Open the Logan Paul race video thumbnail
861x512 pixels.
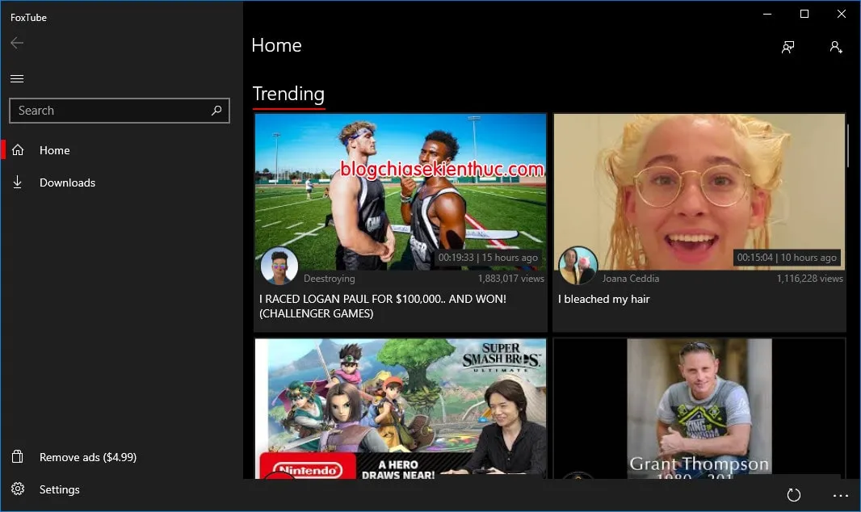click(401, 191)
